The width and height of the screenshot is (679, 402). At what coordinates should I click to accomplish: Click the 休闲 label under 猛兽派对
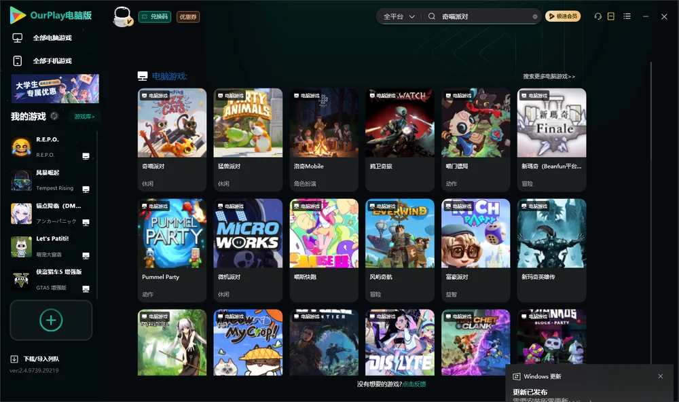(x=223, y=183)
